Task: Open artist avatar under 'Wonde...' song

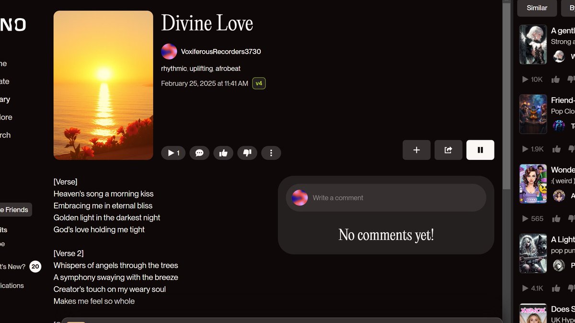Action: point(559,196)
